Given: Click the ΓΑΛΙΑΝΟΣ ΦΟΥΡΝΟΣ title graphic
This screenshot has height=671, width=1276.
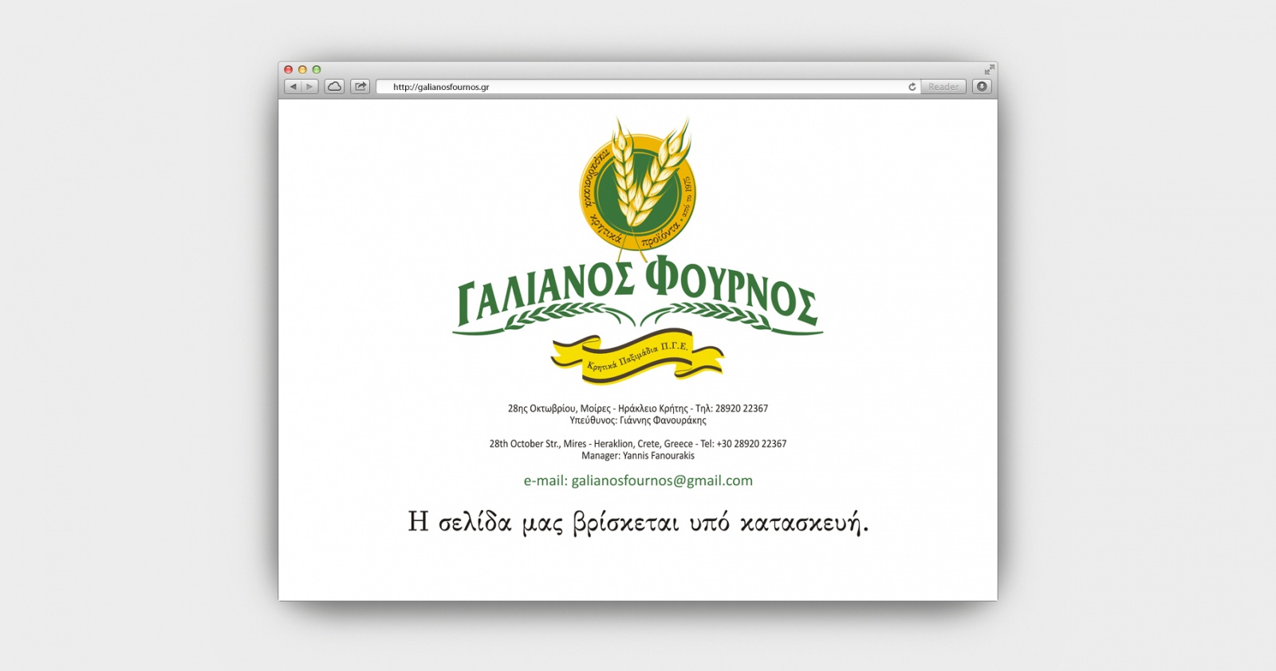Looking at the screenshot, I should click(638, 295).
